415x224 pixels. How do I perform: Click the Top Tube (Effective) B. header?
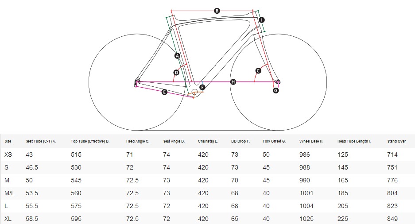(x=90, y=141)
